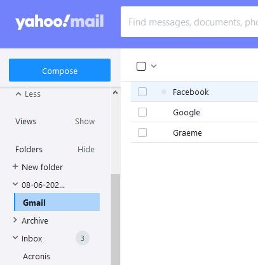Tick the Graeme message checkbox
258x265 pixels.
click(142, 132)
